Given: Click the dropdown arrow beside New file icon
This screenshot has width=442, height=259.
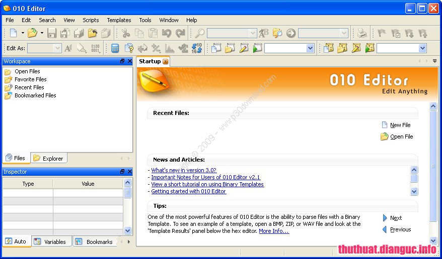Looking at the screenshot, I should 23,33.
